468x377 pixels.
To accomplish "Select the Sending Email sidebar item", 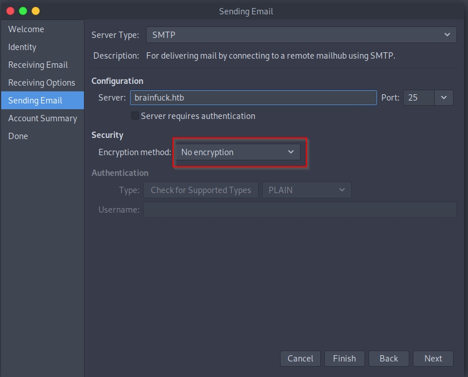I will [35, 101].
